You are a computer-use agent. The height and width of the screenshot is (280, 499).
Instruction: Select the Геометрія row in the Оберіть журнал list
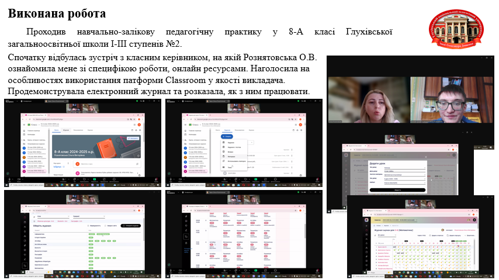tap(87, 258)
